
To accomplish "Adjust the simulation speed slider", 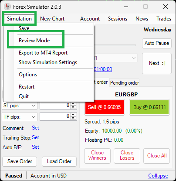I will pyautogui.click(x=115, y=45).
